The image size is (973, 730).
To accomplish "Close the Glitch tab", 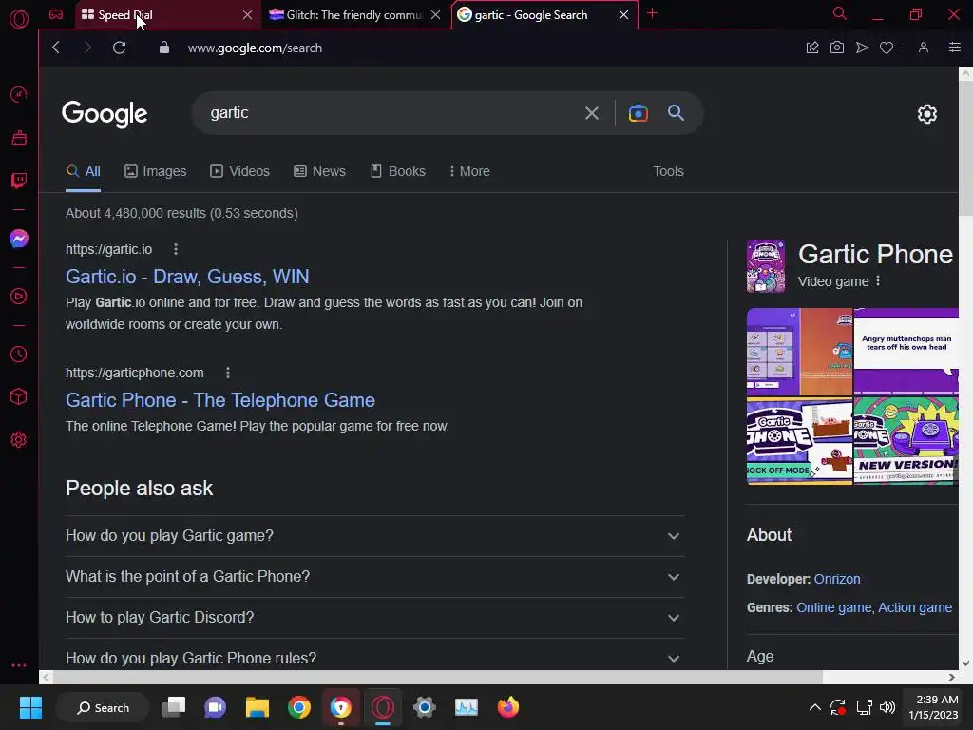I will click(x=435, y=14).
